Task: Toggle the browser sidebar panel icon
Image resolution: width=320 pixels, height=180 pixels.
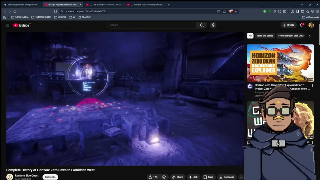Action: pos(297,11)
